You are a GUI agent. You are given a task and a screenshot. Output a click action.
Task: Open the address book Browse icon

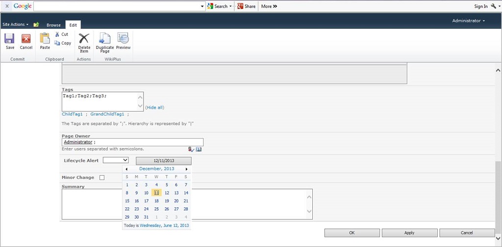(x=199, y=149)
